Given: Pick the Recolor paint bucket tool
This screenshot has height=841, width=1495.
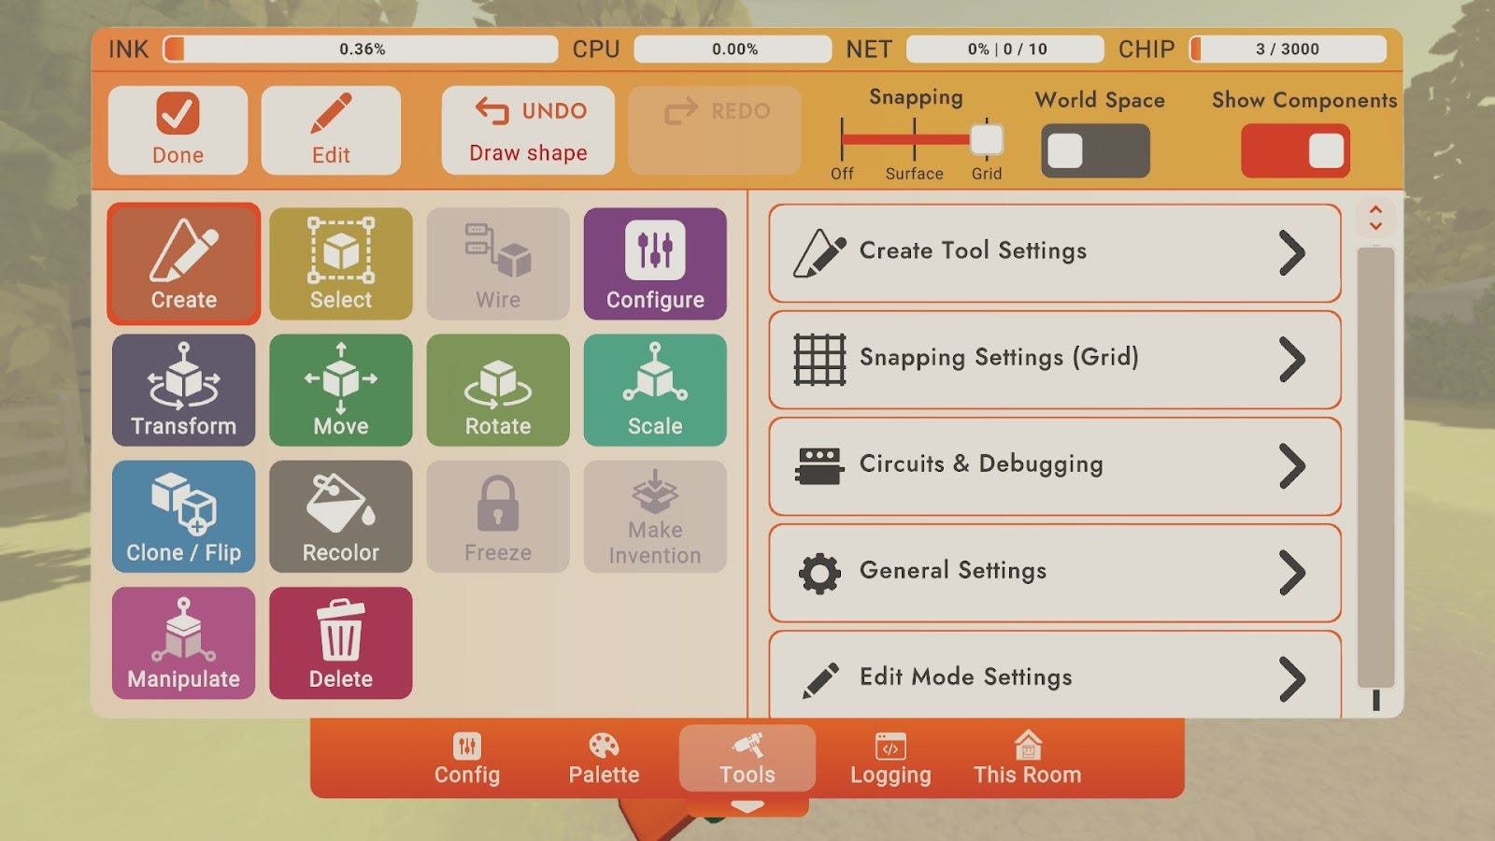Looking at the screenshot, I should [341, 517].
